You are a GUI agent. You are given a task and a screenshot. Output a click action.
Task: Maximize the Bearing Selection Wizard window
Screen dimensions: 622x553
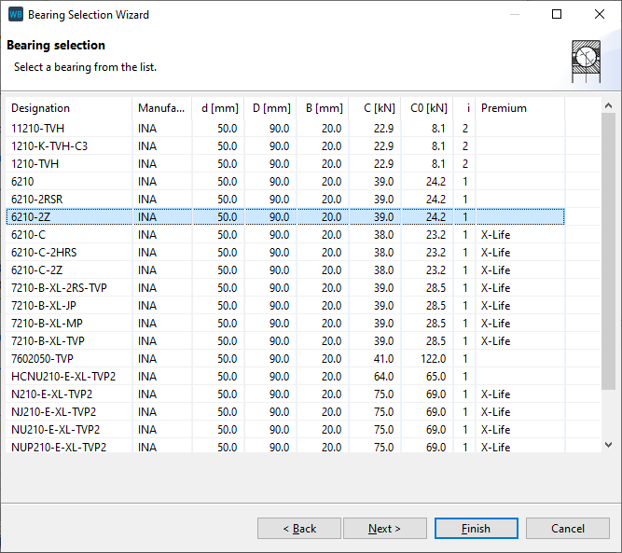[x=557, y=15]
